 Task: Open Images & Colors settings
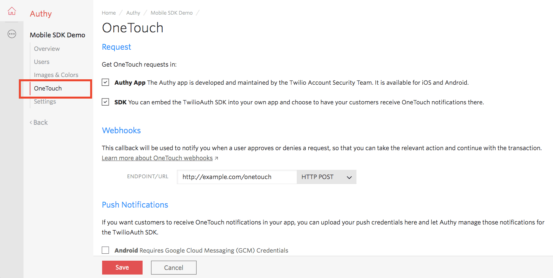coord(56,75)
